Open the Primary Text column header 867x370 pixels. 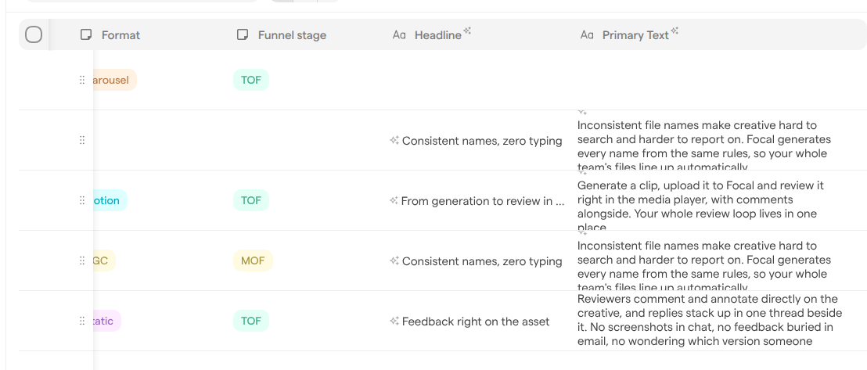tap(635, 35)
